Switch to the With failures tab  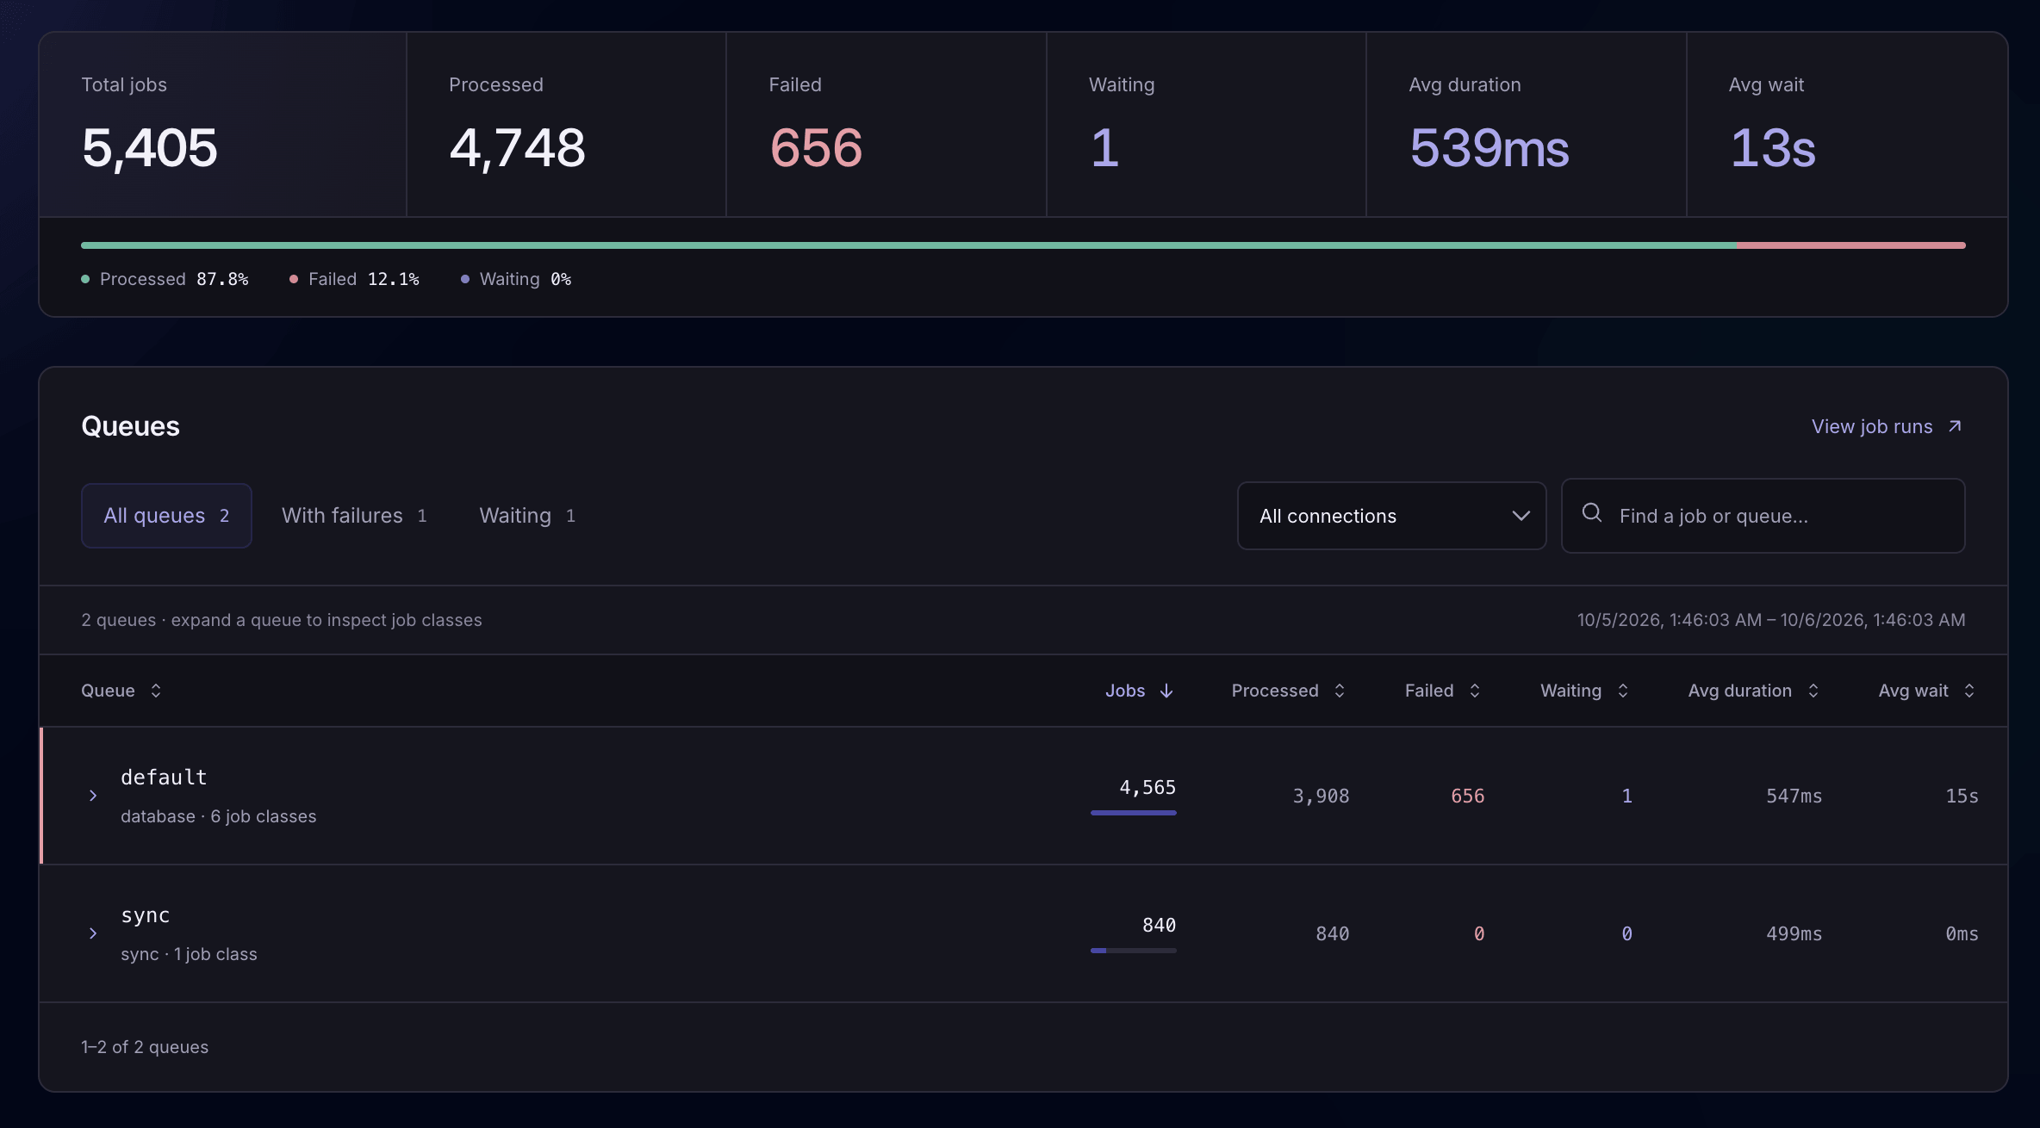tap(354, 516)
